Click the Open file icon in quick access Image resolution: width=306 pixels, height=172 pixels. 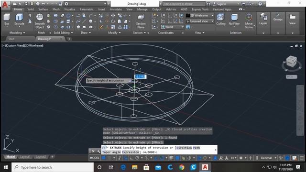[20, 4]
